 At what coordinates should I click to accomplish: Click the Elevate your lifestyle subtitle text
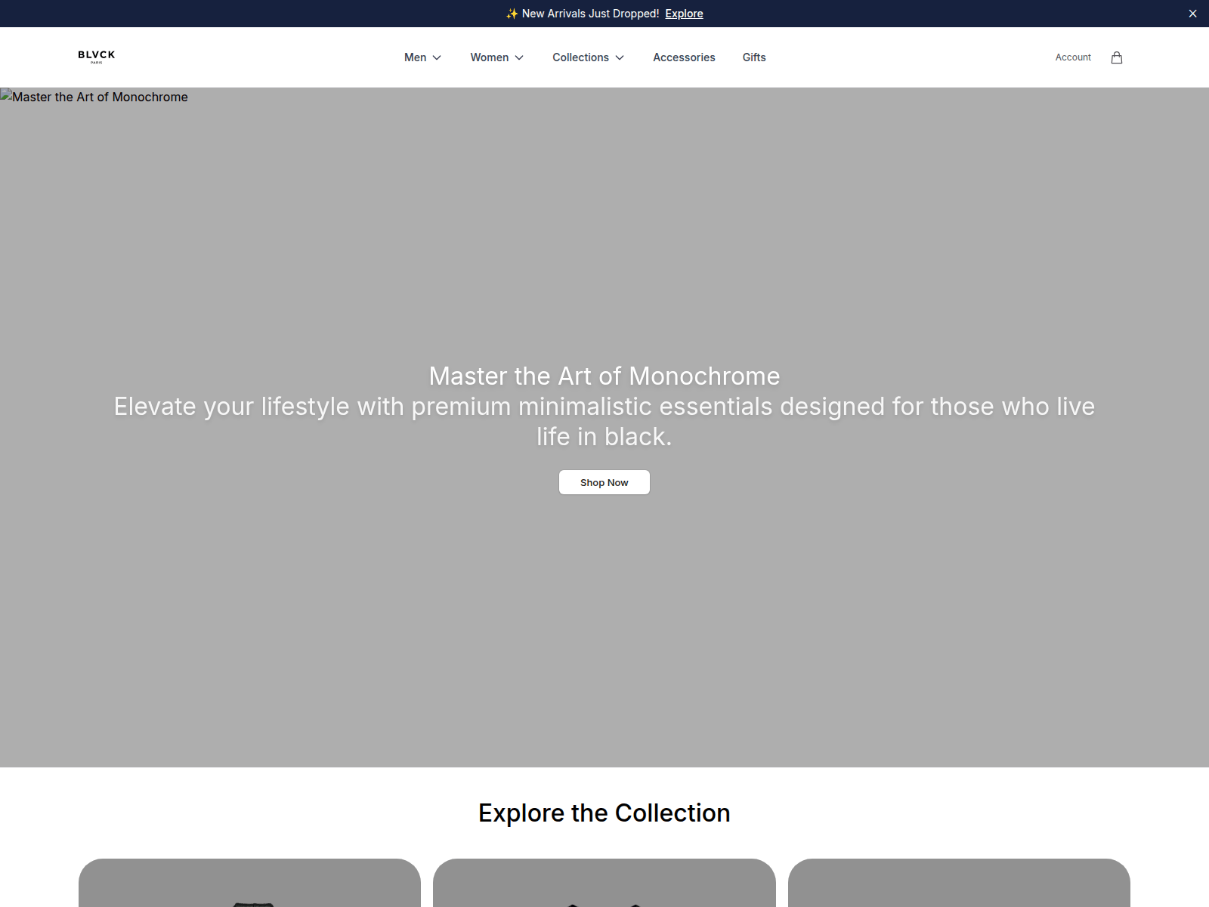coord(604,422)
